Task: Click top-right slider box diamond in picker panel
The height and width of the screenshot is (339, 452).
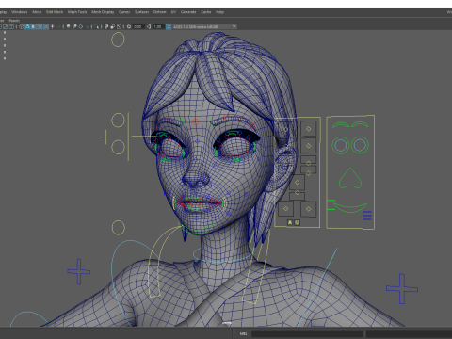Action: (x=309, y=129)
